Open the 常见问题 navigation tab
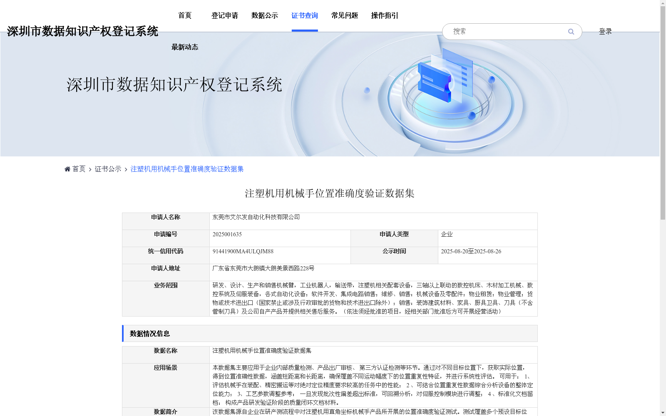The width and height of the screenshot is (666, 416). click(345, 15)
